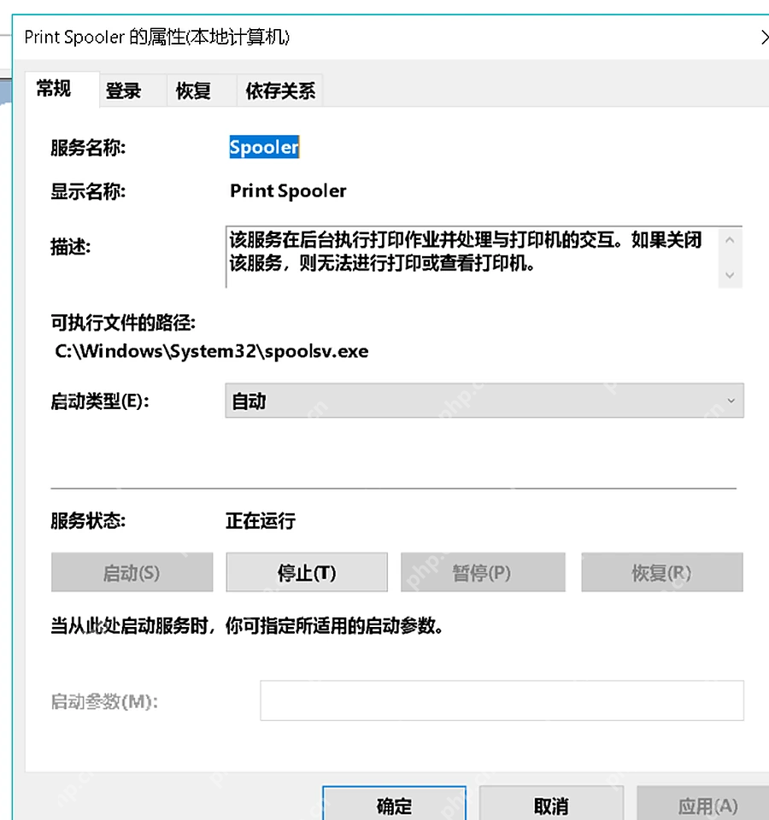
Task: Click the 可执行文件的路径 label
Action: tap(123, 323)
